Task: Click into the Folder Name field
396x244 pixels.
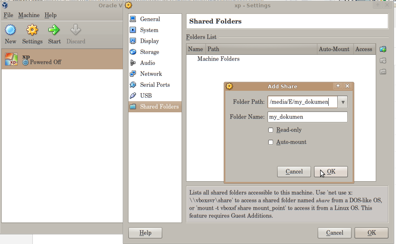Action: [x=307, y=117]
